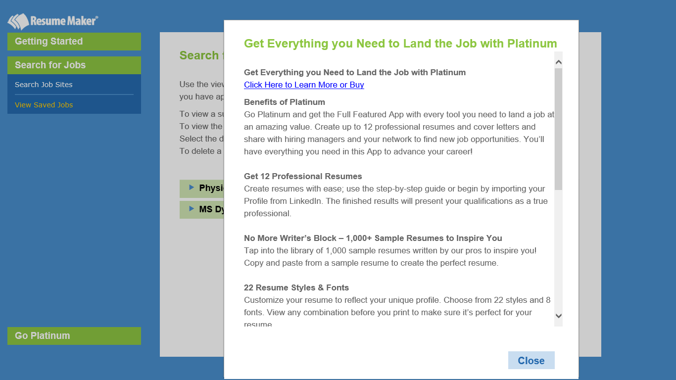The image size is (676, 380).
Task: Click 'Get 12 Professional Resumes' heading
Action: pos(303,176)
